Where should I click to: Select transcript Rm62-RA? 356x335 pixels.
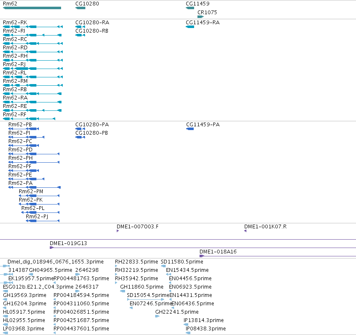(32, 102)
